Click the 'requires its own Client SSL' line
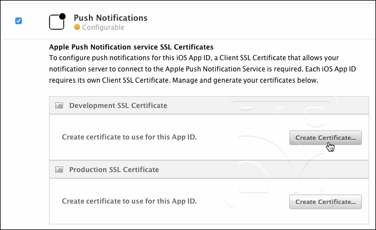Viewport: 376px width, 230px height. [x=183, y=80]
